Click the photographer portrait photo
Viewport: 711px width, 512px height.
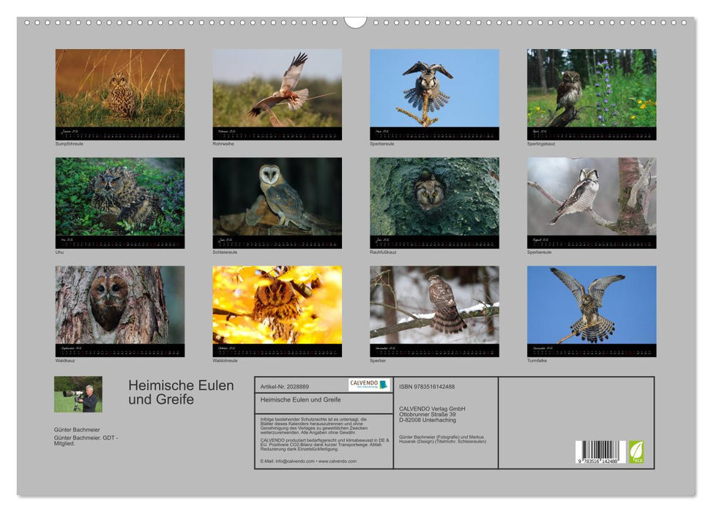click(x=78, y=394)
